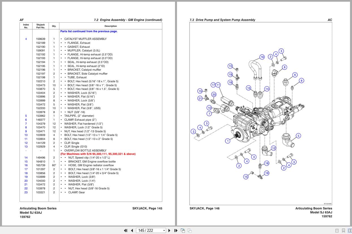This screenshot has height=234, width=352.
Task: Click index link 13 for CLIP, Single (G10)
Action: pos(26,147)
